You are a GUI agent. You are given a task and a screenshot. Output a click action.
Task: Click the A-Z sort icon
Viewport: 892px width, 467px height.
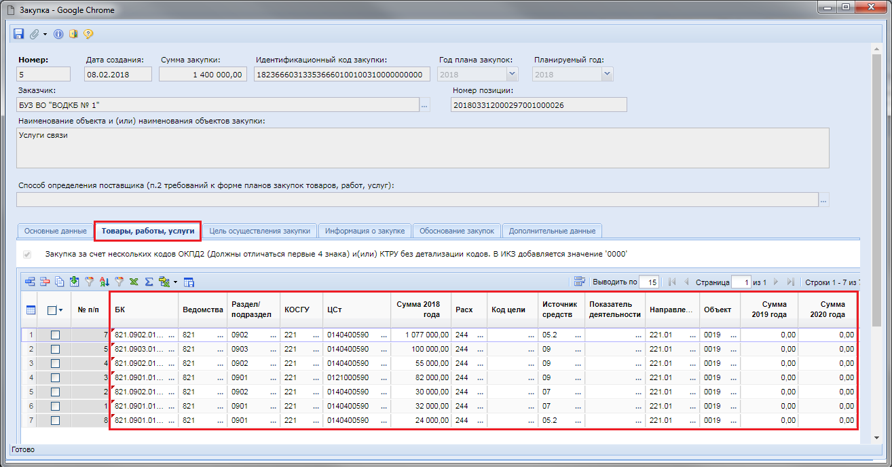(x=104, y=282)
